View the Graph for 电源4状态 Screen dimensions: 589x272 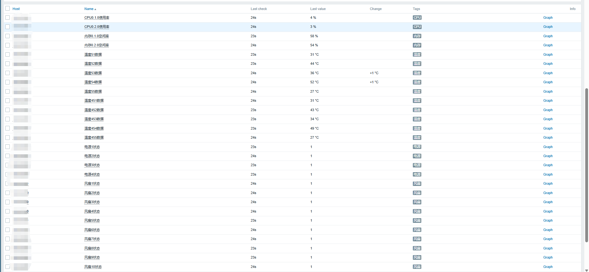pyautogui.click(x=548, y=174)
